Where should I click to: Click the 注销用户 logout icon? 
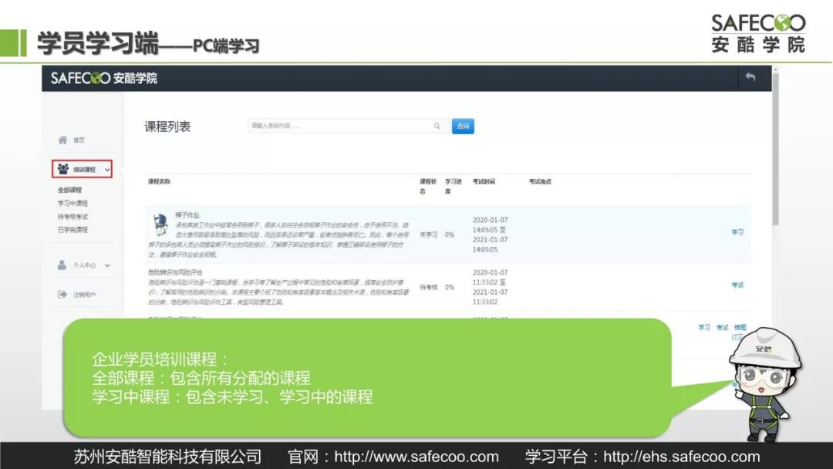click(62, 294)
